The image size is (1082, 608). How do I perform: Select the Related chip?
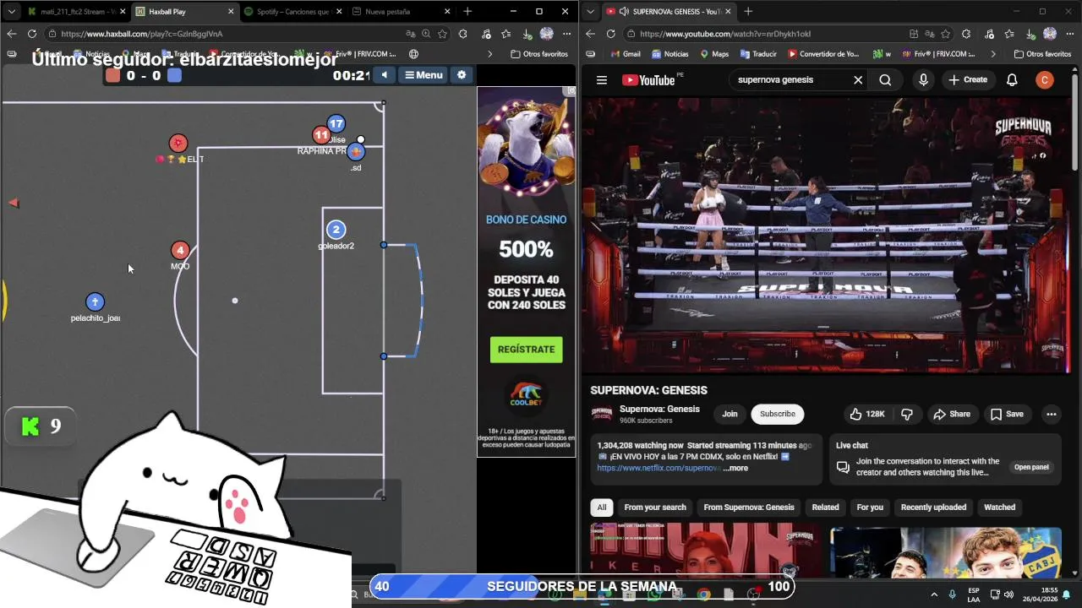coord(825,508)
